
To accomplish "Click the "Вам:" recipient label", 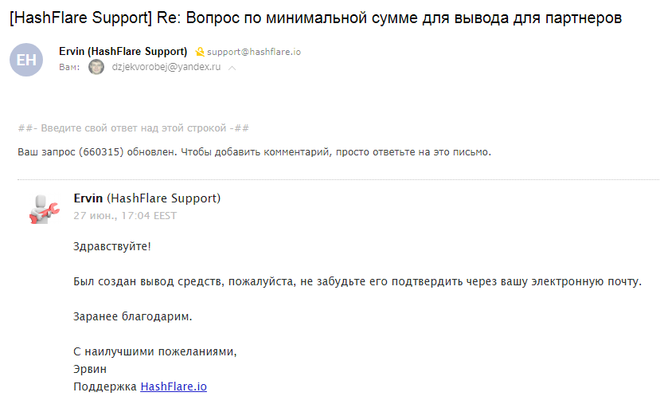I will click(x=69, y=68).
